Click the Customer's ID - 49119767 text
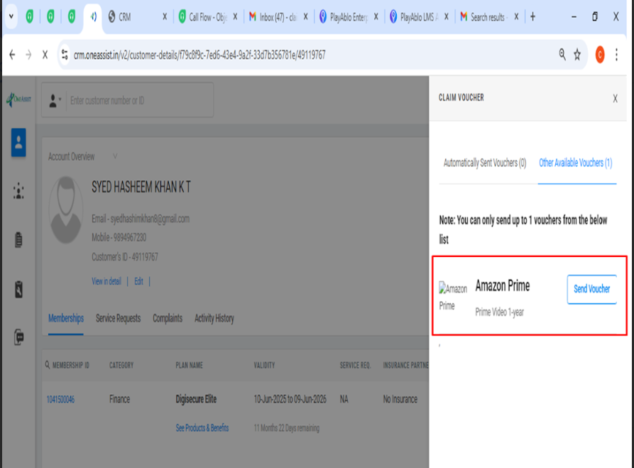The width and height of the screenshot is (634, 468). pos(125,257)
